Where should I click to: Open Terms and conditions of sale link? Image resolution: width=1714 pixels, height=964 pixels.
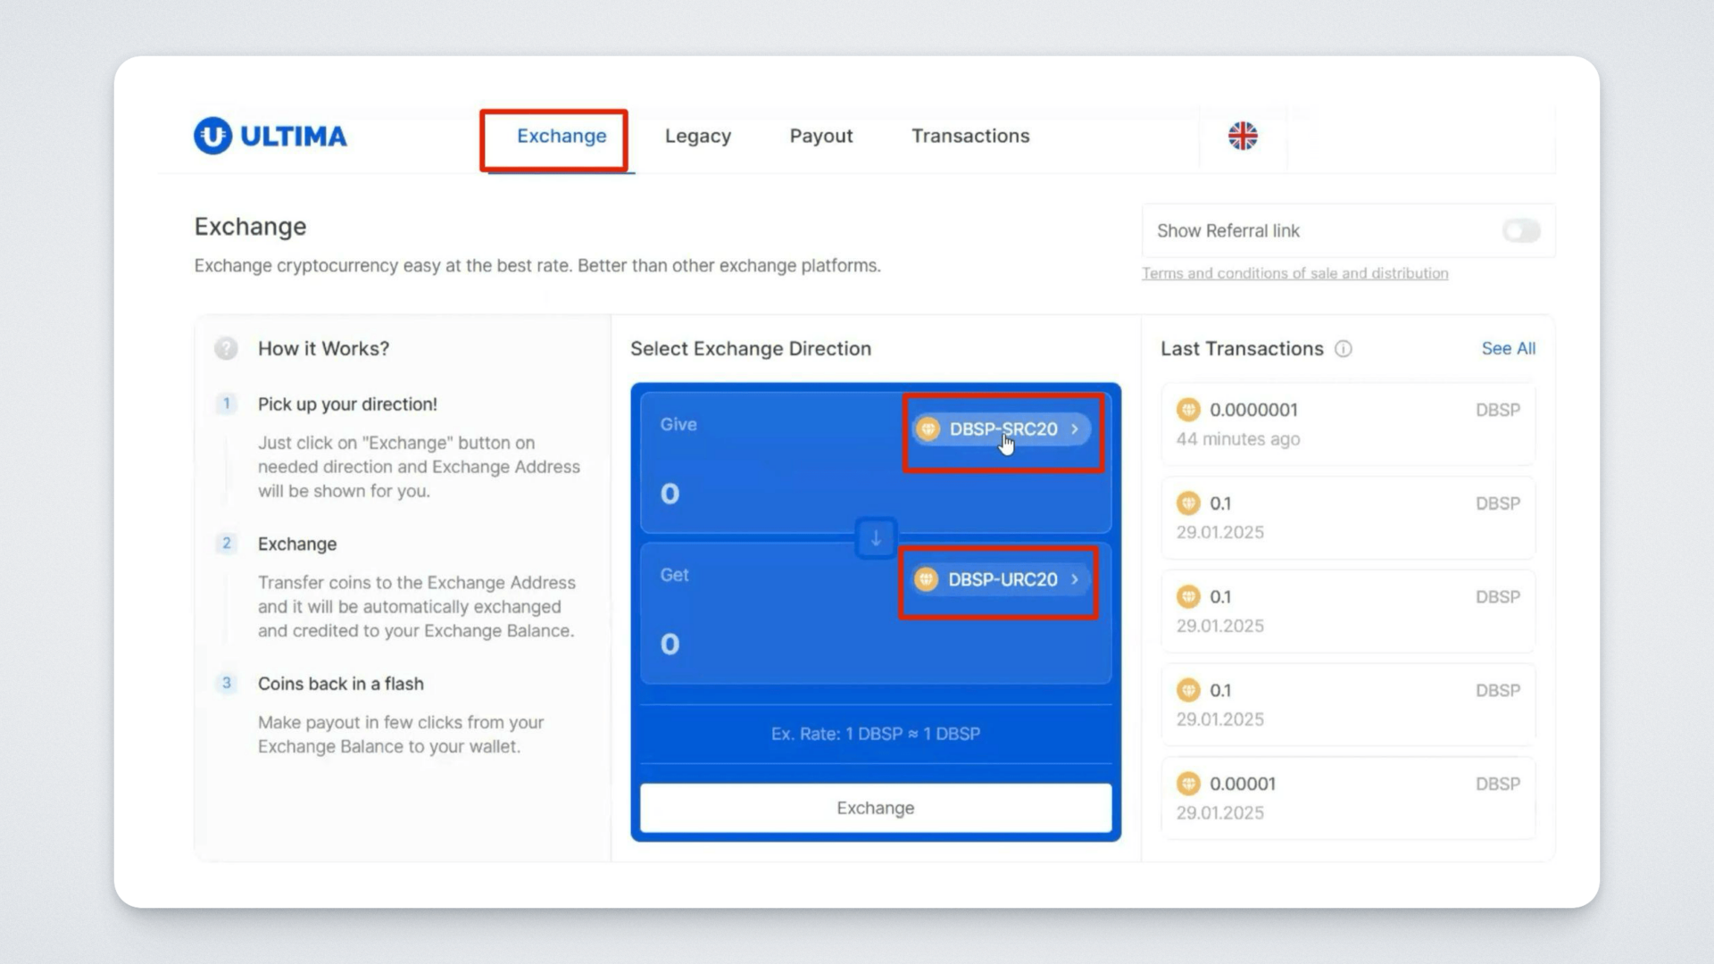coord(1294,273)
